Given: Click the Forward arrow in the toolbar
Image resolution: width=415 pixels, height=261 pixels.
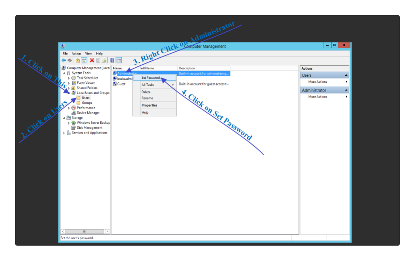Looking at the screenshot, I should (x=69, y=61).
